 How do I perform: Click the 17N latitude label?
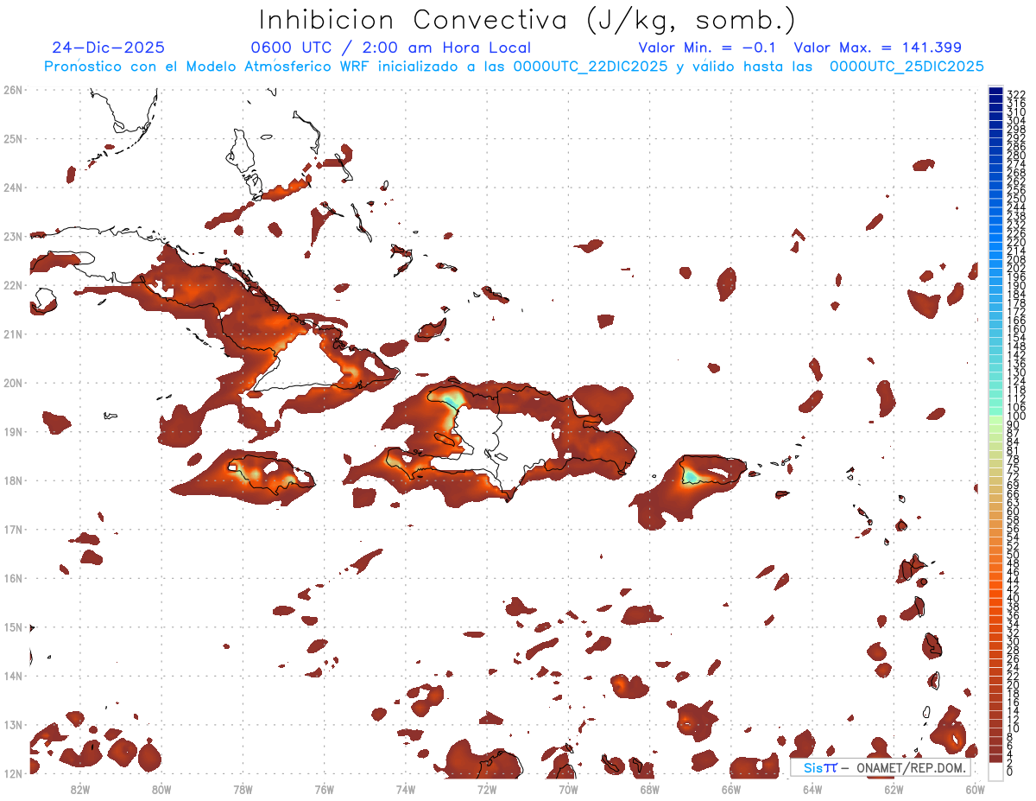point(12,529)
